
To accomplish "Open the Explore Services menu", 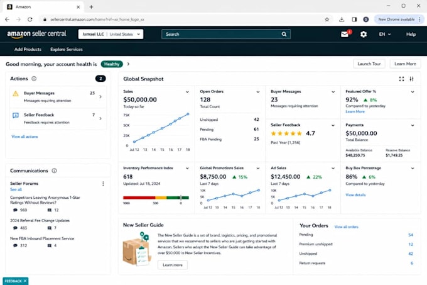I will [67, 49].
